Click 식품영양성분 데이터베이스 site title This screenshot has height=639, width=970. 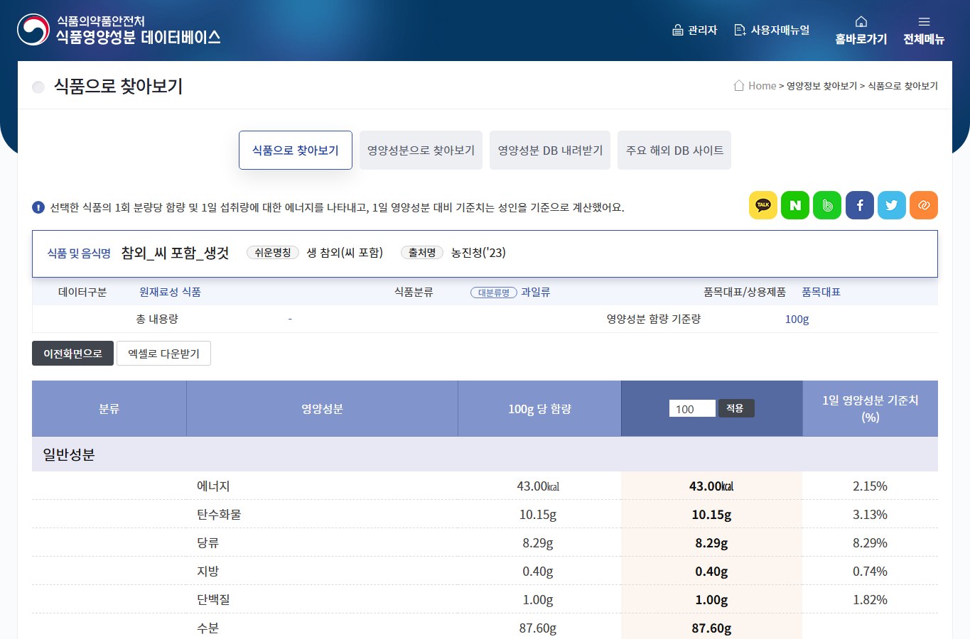(139, 38)
